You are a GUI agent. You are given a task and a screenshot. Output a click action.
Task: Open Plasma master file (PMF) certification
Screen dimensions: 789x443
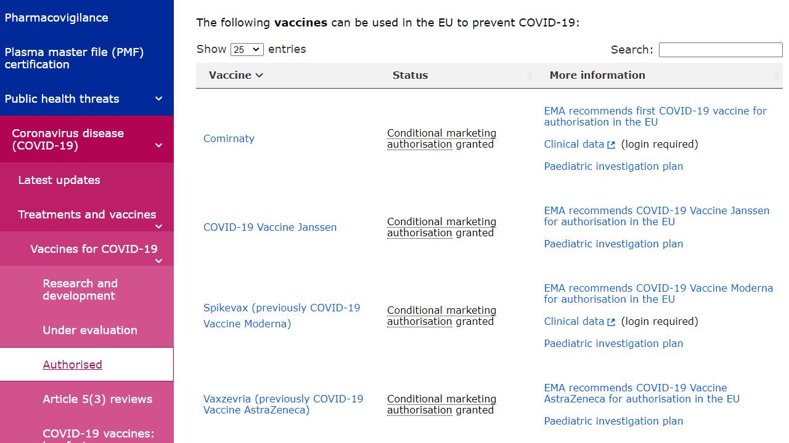click(x=74, y=58)
